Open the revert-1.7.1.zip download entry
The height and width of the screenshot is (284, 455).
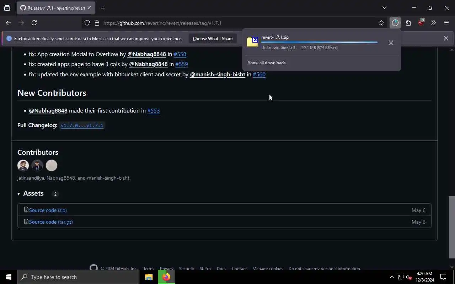click(313, 42)
